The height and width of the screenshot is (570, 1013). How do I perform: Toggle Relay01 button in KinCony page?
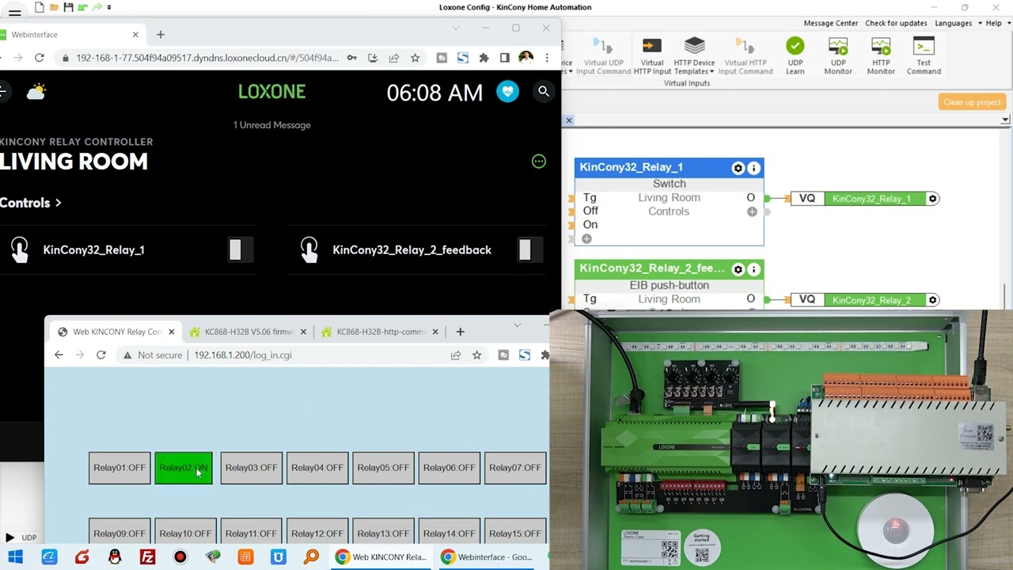point(120,468)
